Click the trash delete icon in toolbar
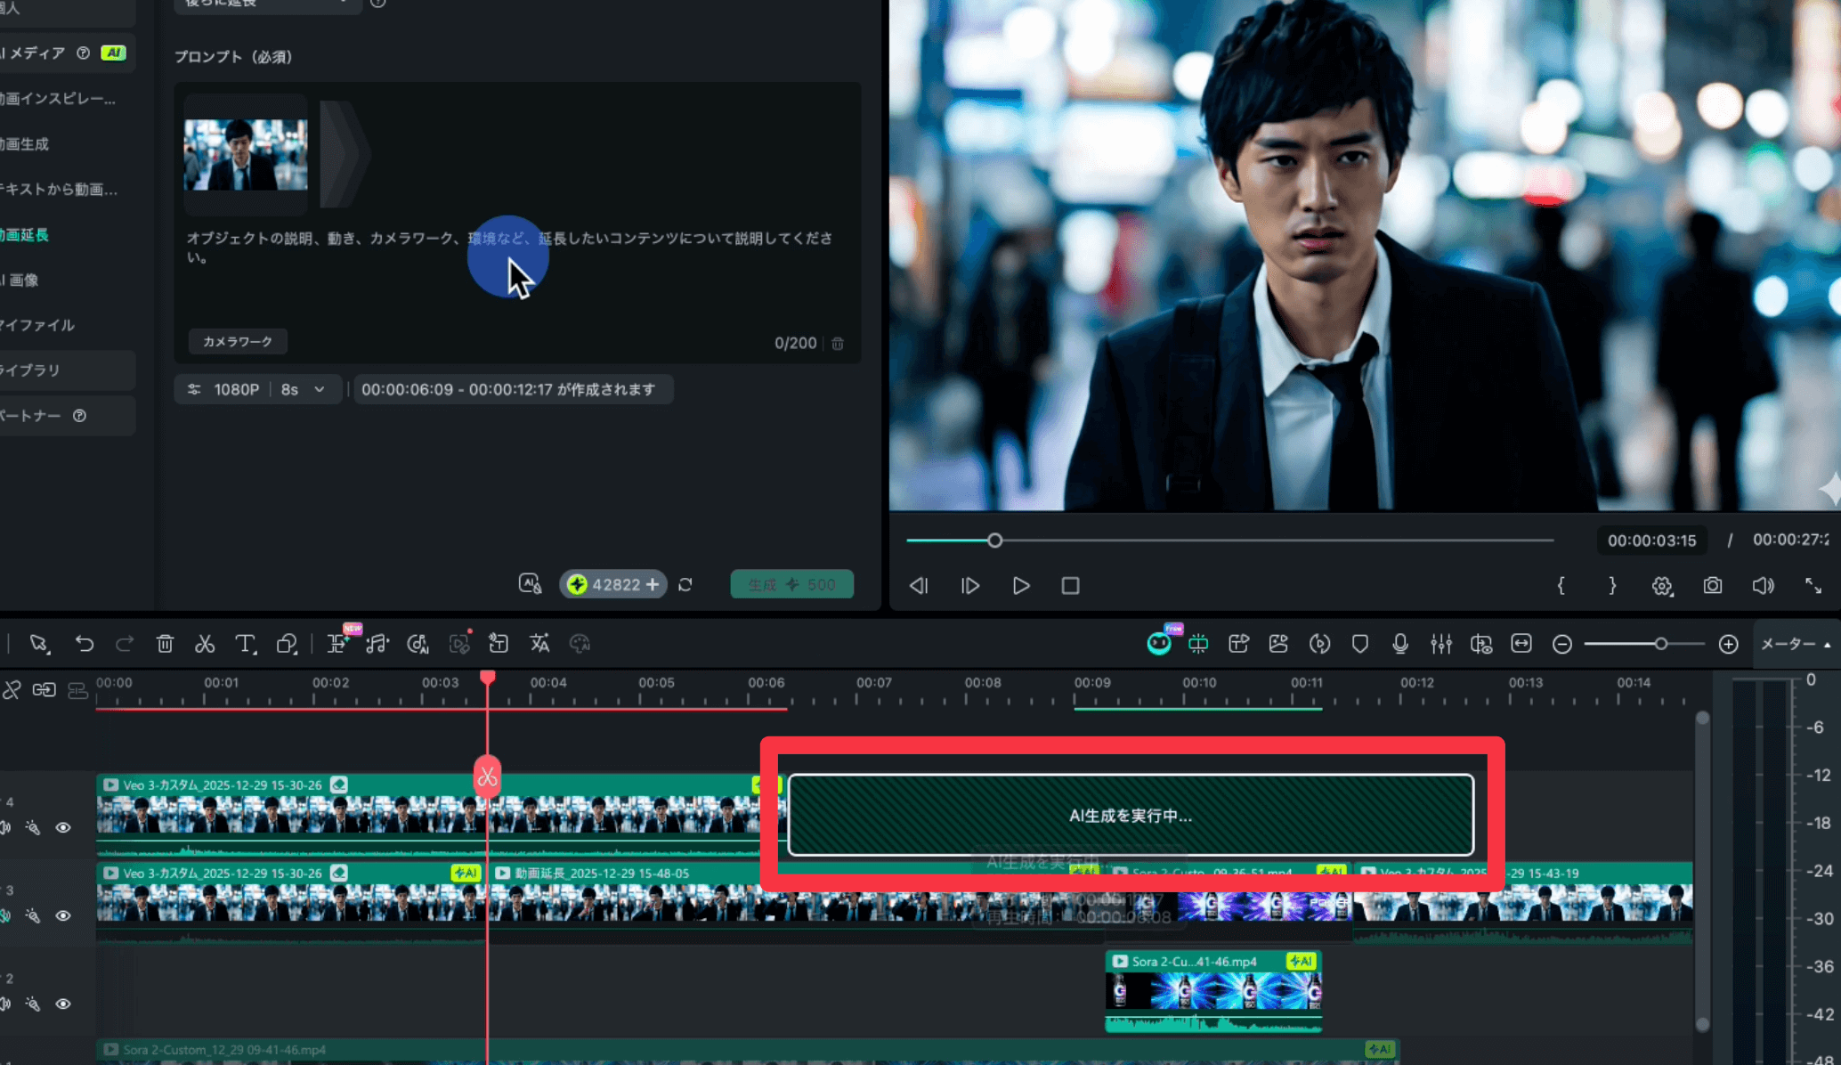Screen dimensions: 1841x1065 click(165, 643)
